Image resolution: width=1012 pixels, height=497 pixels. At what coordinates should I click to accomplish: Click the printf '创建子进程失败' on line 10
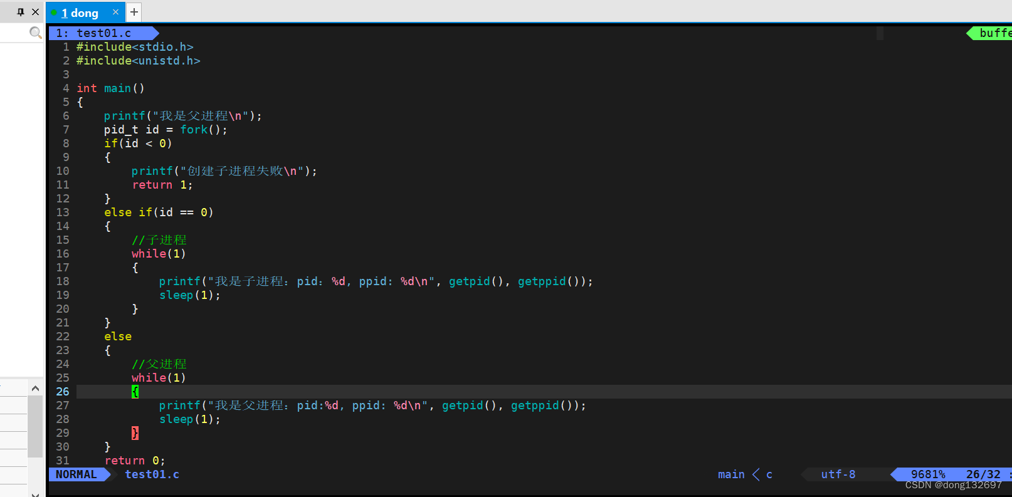click(x=224, y=171)
